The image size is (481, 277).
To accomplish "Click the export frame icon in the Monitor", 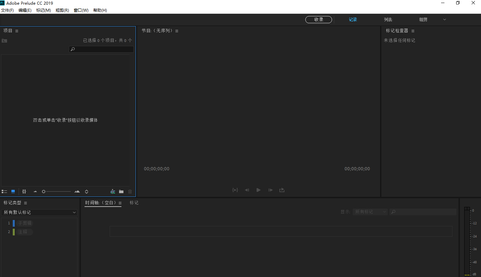I will pyautogui.click(x=282, y=190).
